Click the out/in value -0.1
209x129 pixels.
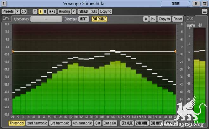coord(200,25)
